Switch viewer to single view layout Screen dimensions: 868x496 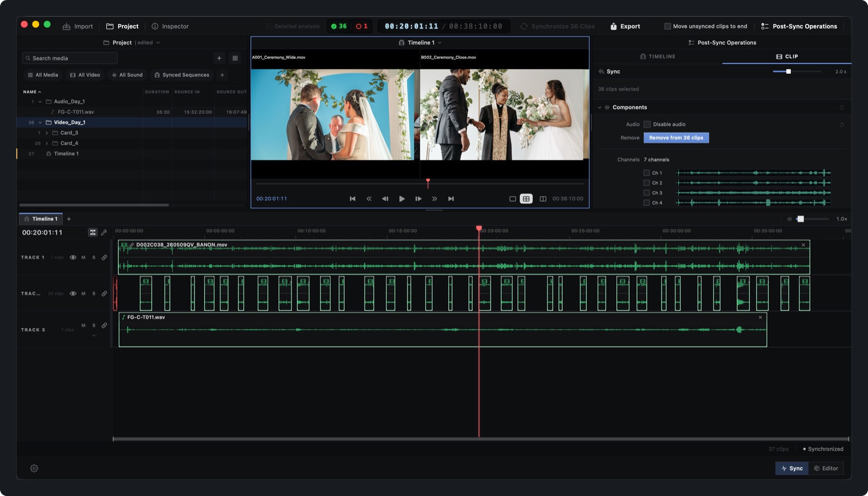tap(513, 199)
